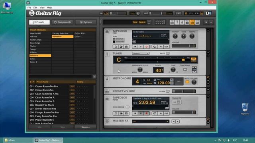This screenshot has width=255, height=143.
Task: Click record in Tapedeck Post
Action: [x=146, y=113]
